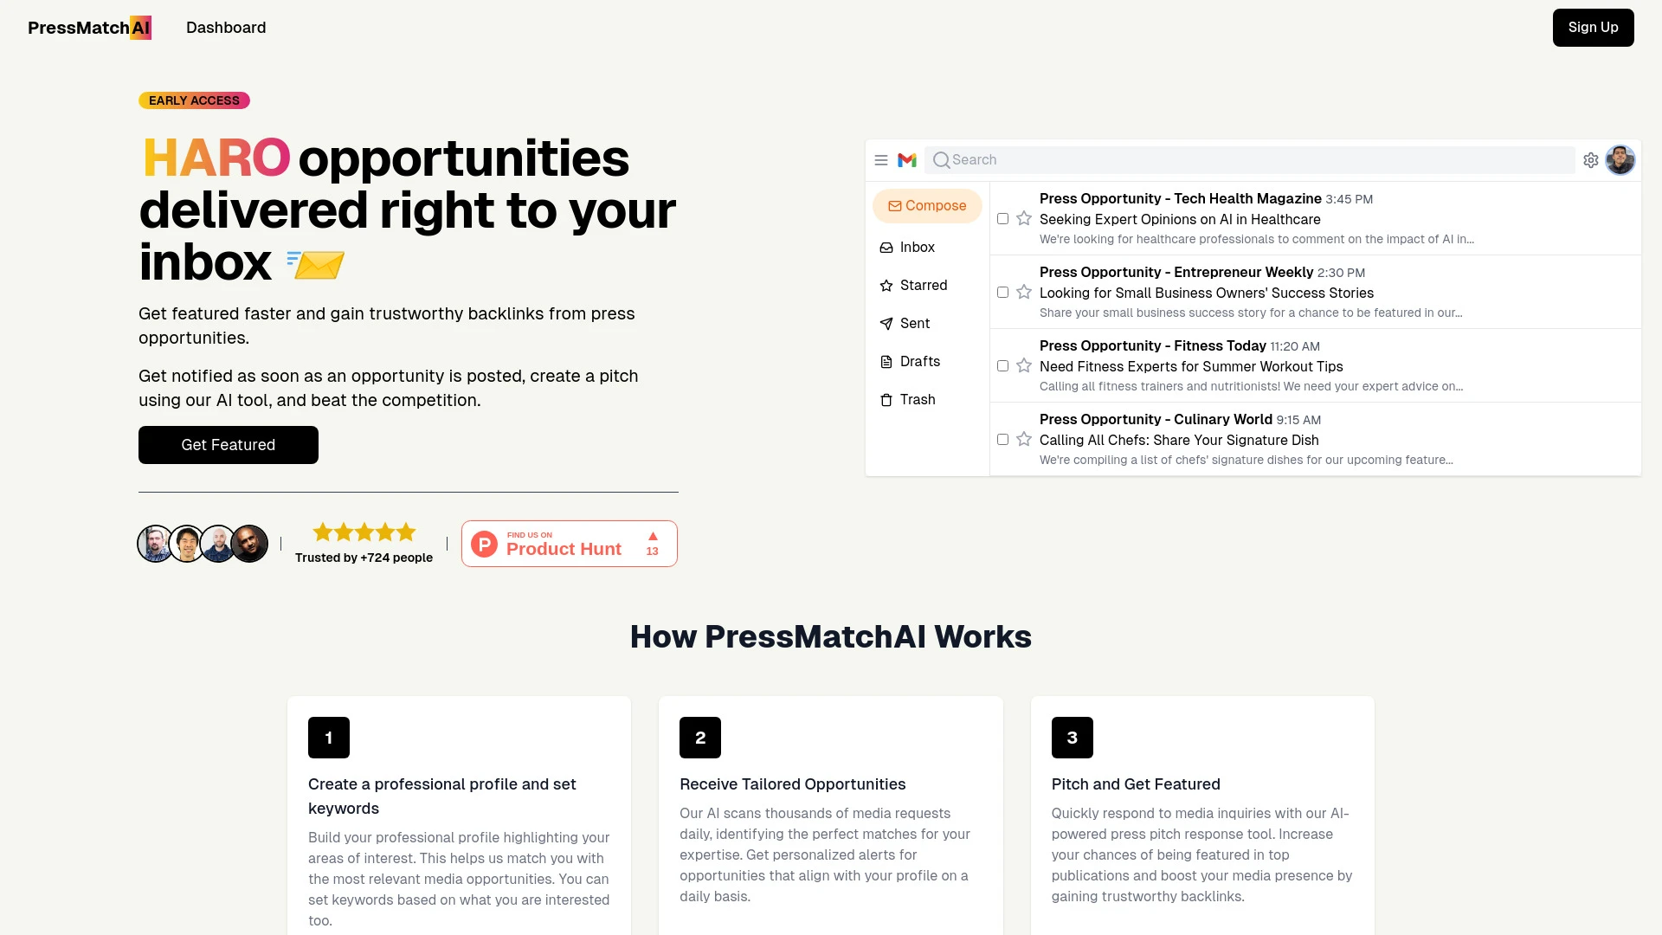The height and width of the screenshot is (935, 1662).
Task: Toggle star on Entrepreneur Weekly email
Action: (1024, 291)
